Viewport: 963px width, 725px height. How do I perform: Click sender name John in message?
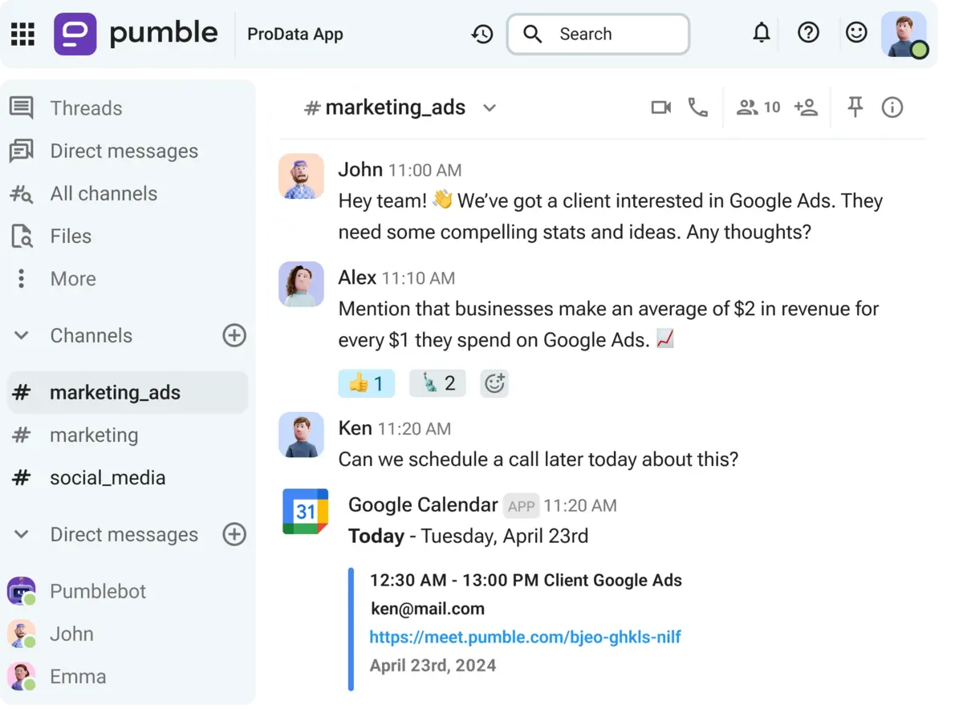coord(360,169)
